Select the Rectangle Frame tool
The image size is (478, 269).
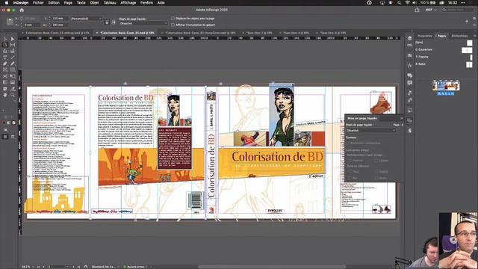pyautogui.click(x=5, y=69)
